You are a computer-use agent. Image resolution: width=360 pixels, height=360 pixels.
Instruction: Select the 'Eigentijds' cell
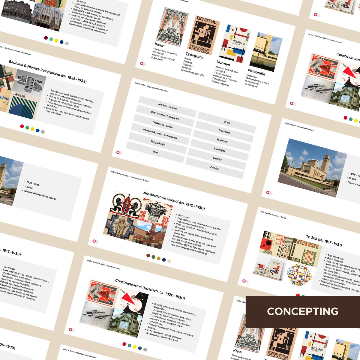(220, 150)
